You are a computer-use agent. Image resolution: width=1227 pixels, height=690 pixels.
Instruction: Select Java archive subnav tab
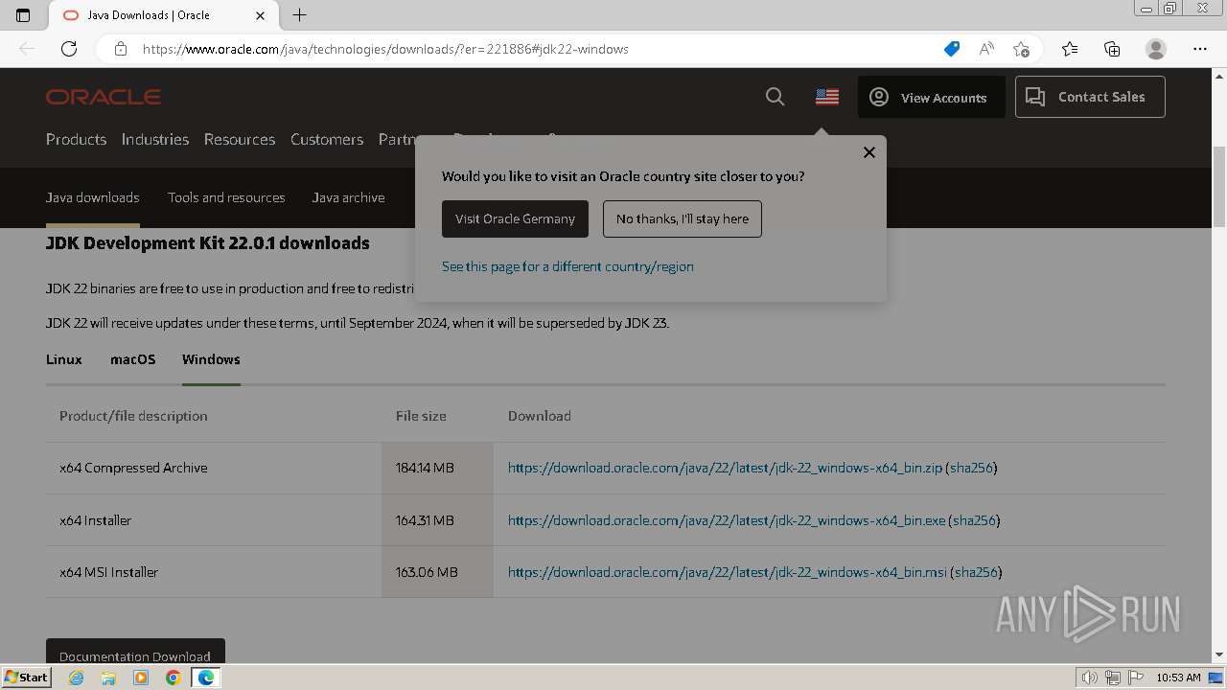[x=348, y=197]
